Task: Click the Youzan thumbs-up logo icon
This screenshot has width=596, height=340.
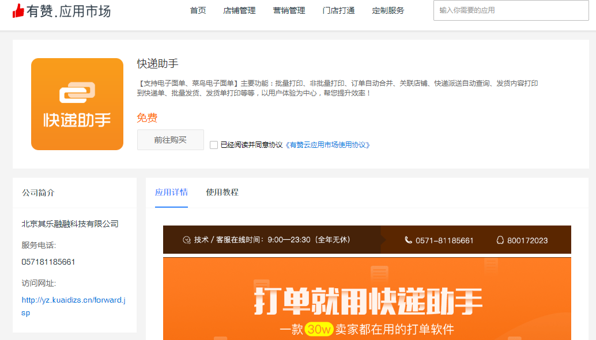Action: (18, 10)
